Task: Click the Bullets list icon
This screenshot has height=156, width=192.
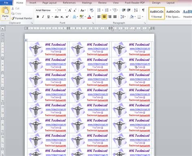Action: [x=99, y=10]
